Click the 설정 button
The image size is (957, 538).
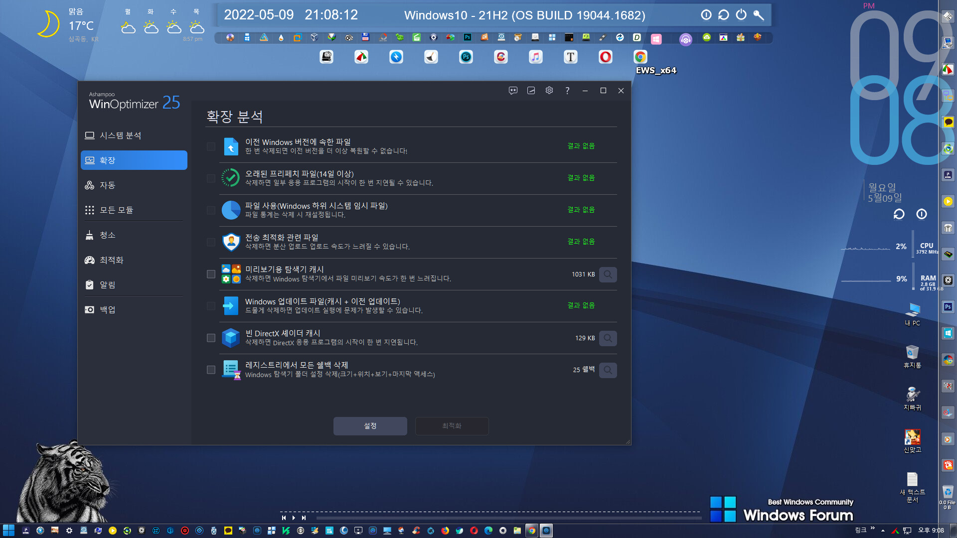[x=370, y=426]
